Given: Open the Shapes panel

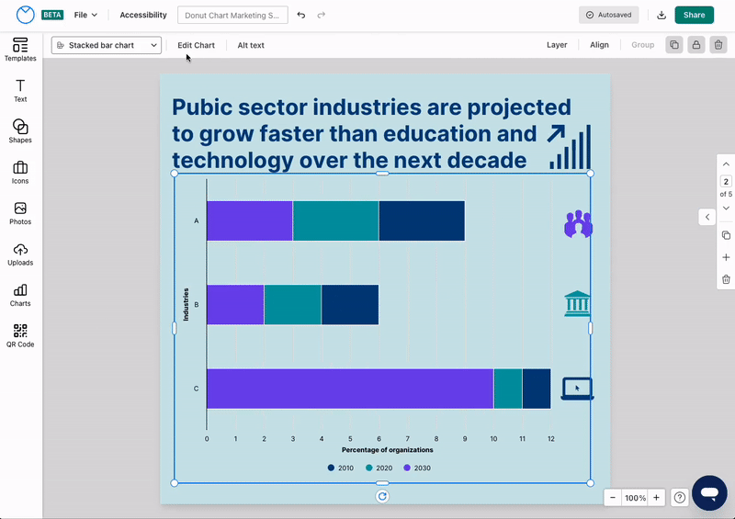Looking at the screenshot, I should pyautogui.click(x=20, y=131).
